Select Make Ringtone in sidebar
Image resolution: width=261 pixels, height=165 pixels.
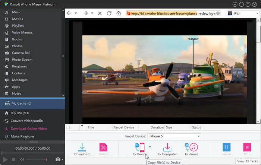[x=23, y=136]
